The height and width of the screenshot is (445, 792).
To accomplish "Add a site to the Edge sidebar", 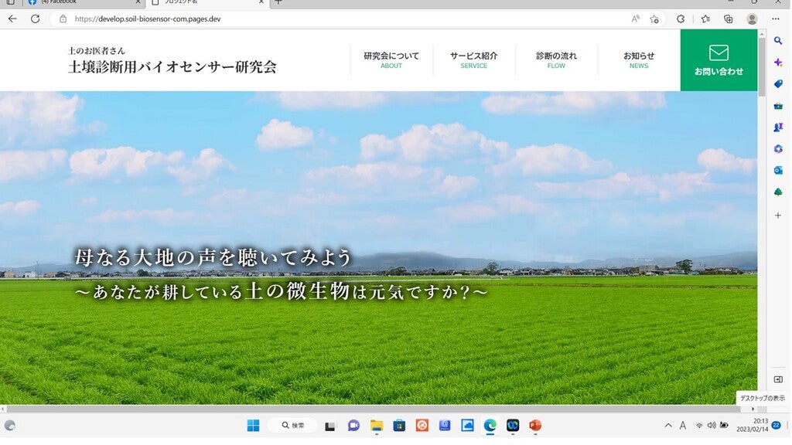I will tap(778, 216).
